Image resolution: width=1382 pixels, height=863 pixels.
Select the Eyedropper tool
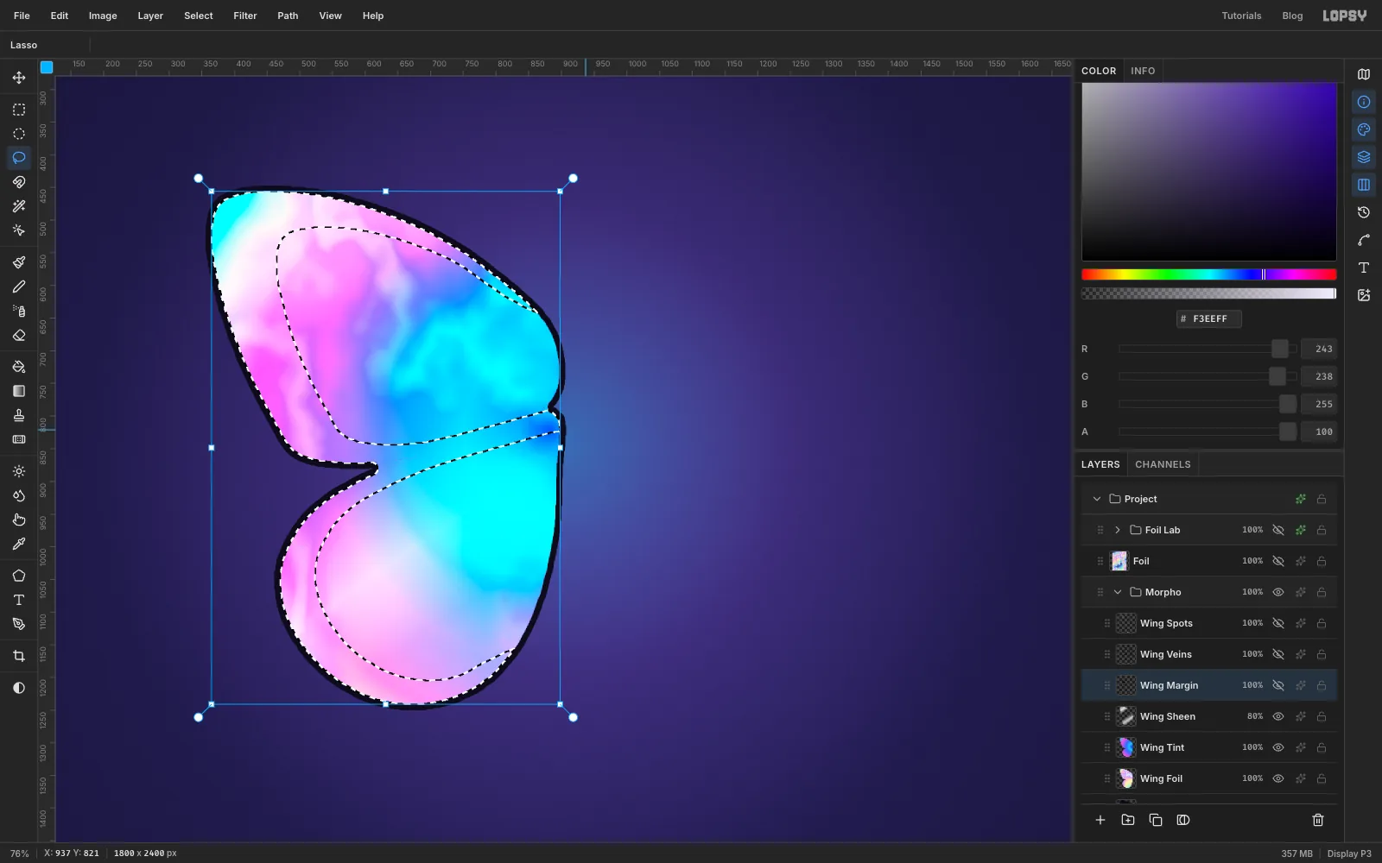click(x=19, y=544)
